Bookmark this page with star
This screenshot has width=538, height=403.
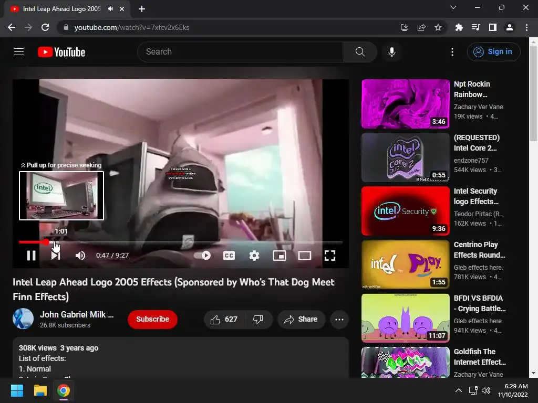(438, 27)
